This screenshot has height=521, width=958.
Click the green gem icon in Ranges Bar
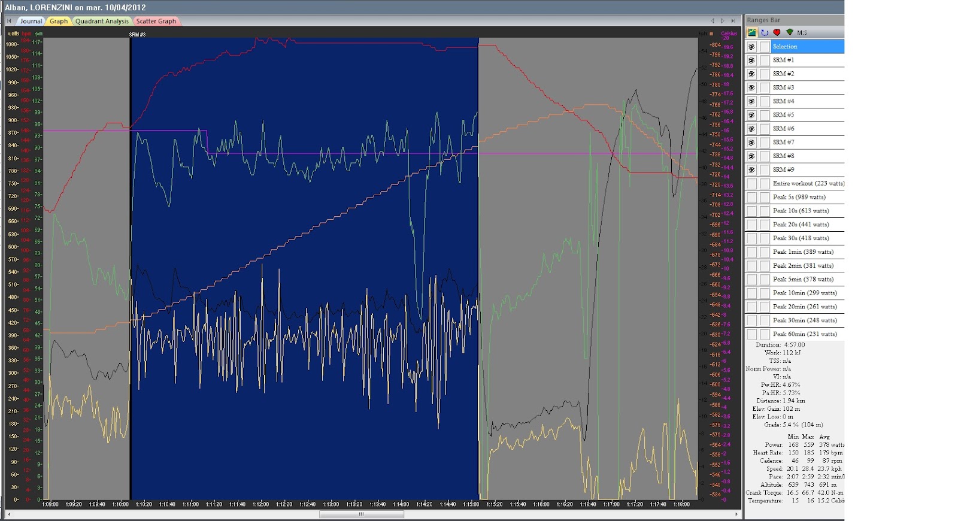(789, 32)
